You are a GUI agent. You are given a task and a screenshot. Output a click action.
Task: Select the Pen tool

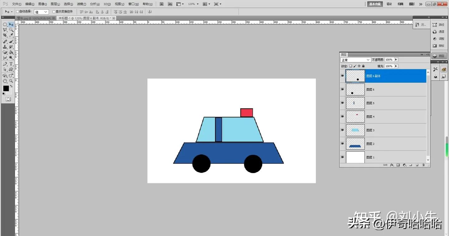[5, 64]
